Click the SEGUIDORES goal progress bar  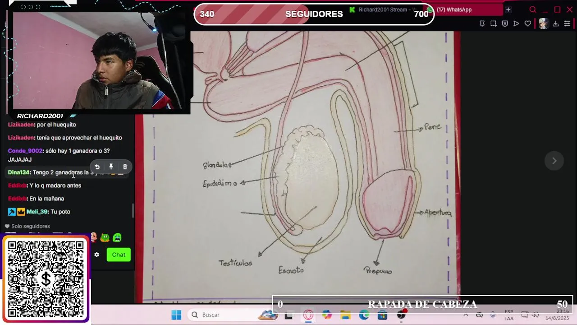(314, 14)
